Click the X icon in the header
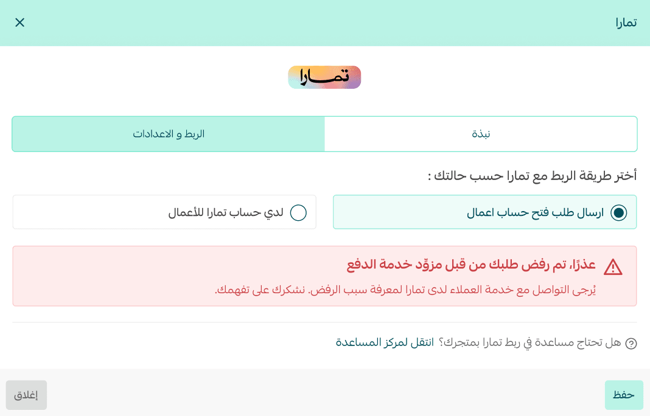This screenshot has width=650, height=416. [20, 23]
